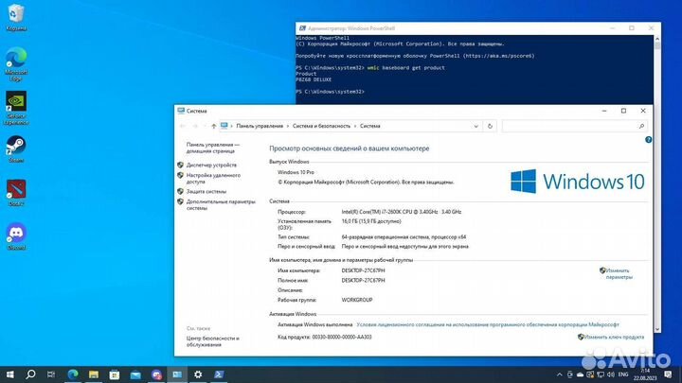Open network icon in system tray
The width and height of the screenshot is (682, 383).
(x=601, y=374)
